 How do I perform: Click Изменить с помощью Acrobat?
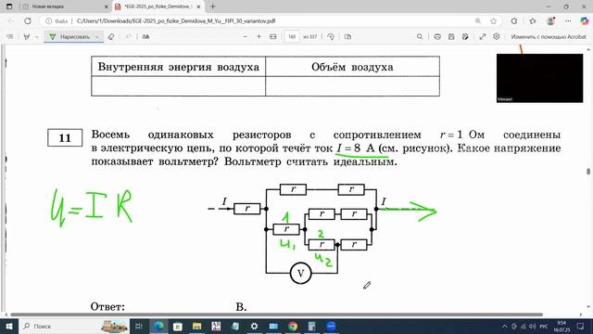pyautogui.click(x=549, y=37)
